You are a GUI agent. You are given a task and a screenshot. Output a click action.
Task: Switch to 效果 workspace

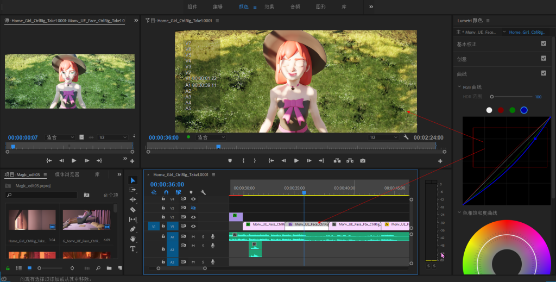pyautogui.click(x=269, y=7)
